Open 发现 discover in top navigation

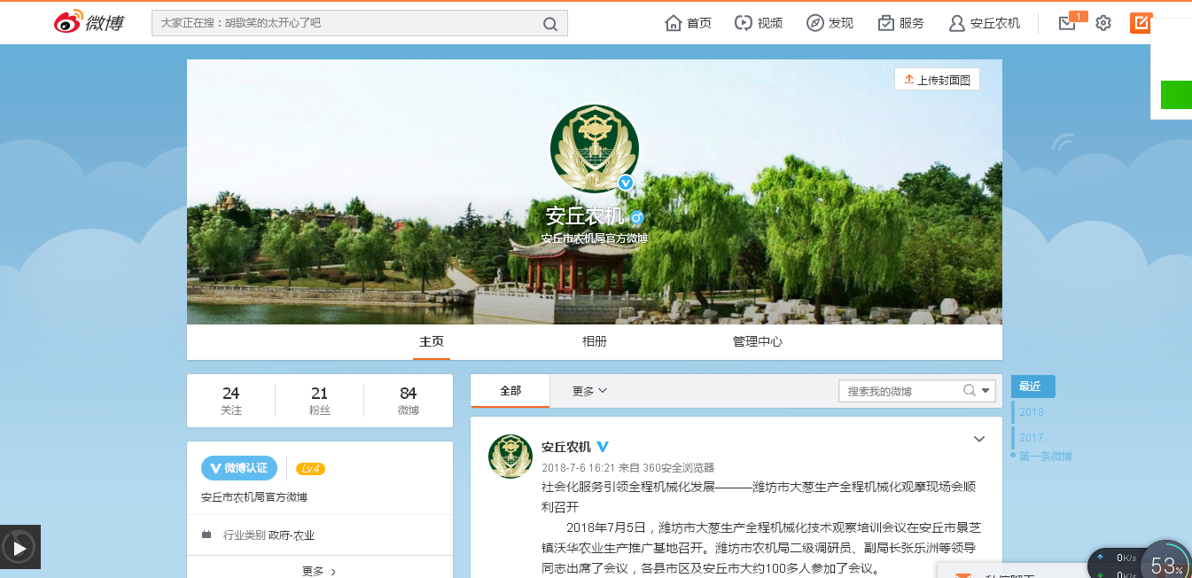click(x=830, y=23)
